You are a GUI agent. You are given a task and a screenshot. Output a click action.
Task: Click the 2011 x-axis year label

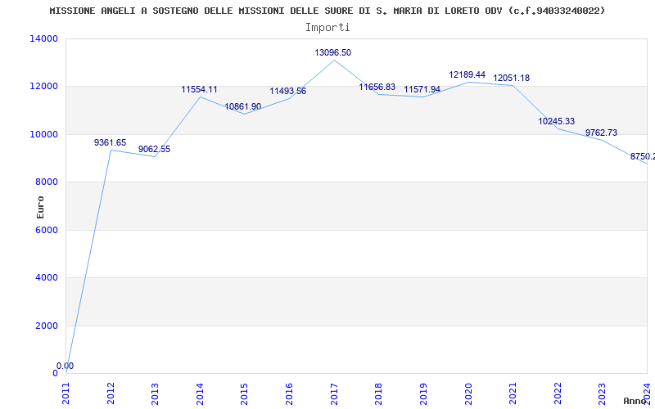pos(66,393)
